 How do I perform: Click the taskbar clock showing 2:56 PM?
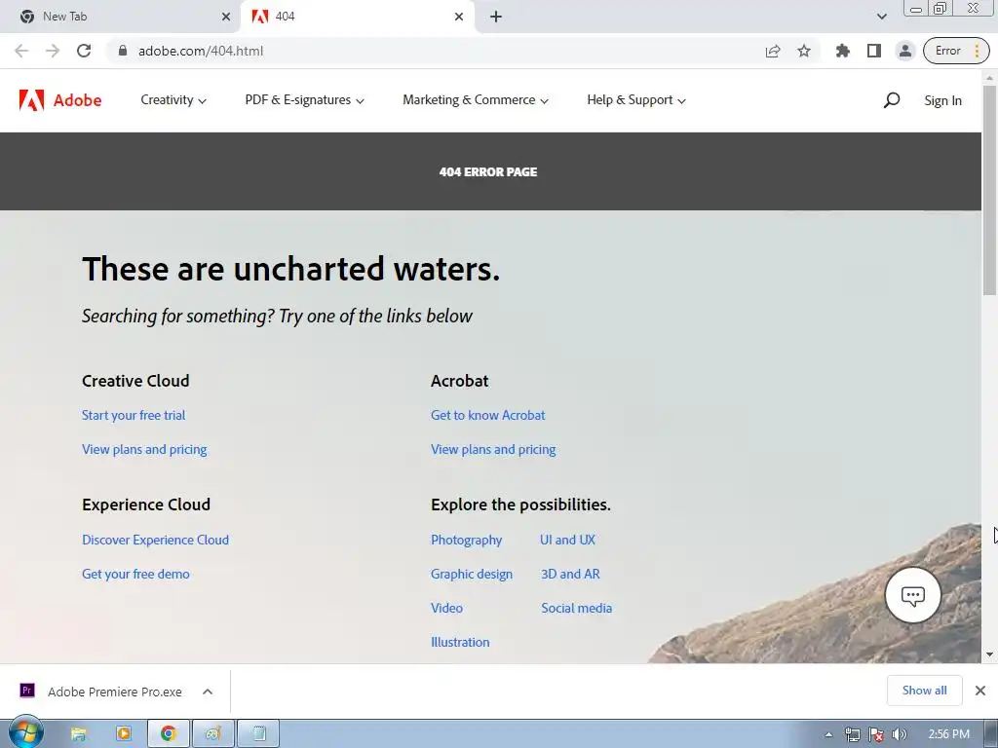tap(948, 734)
